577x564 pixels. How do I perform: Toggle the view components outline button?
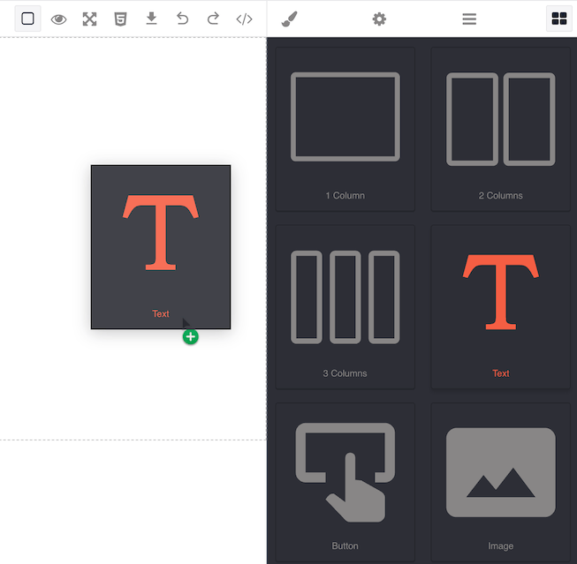coord(28,19)
